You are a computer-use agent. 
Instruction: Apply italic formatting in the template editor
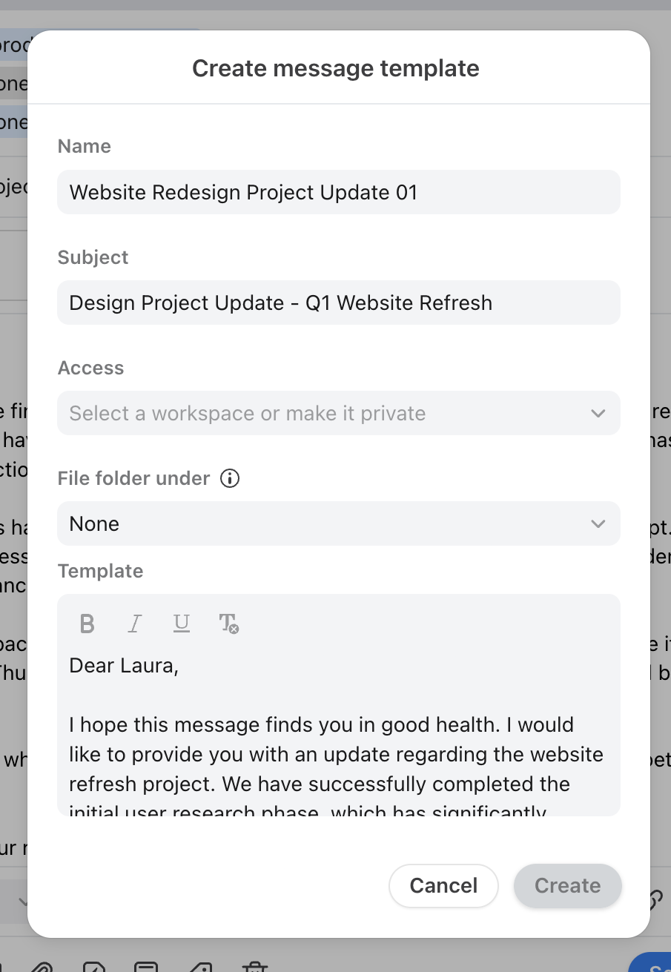[x=134, y=624]
